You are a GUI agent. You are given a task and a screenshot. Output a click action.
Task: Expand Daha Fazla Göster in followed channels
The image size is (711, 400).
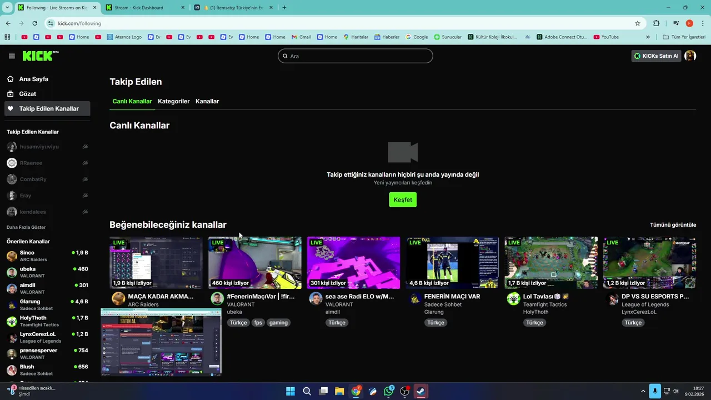(26, 227)
